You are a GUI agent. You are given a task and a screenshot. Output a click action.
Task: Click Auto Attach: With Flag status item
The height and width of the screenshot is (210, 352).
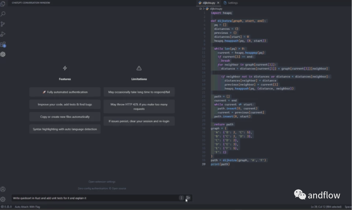point(27,207)
